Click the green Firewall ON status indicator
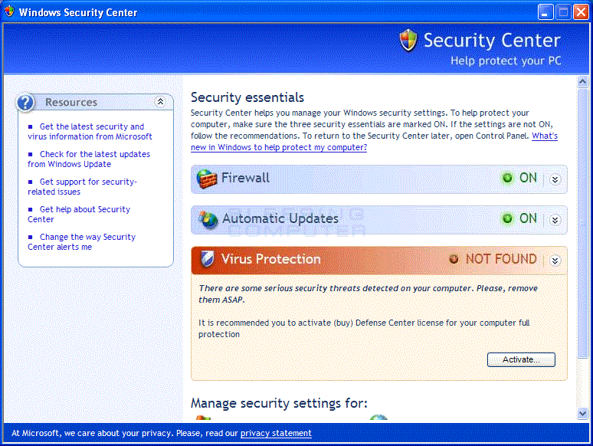 click(507, 178)
